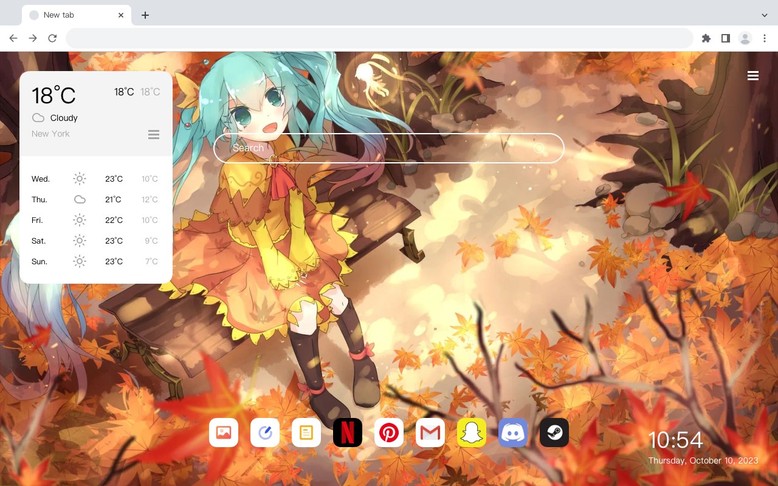Open a new browser tab
Viewport: 778px width, 486px height.
[145, 15]
